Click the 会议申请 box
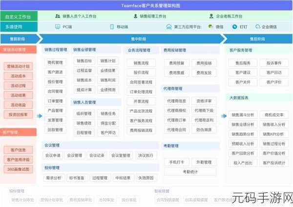 pos(53,155)
